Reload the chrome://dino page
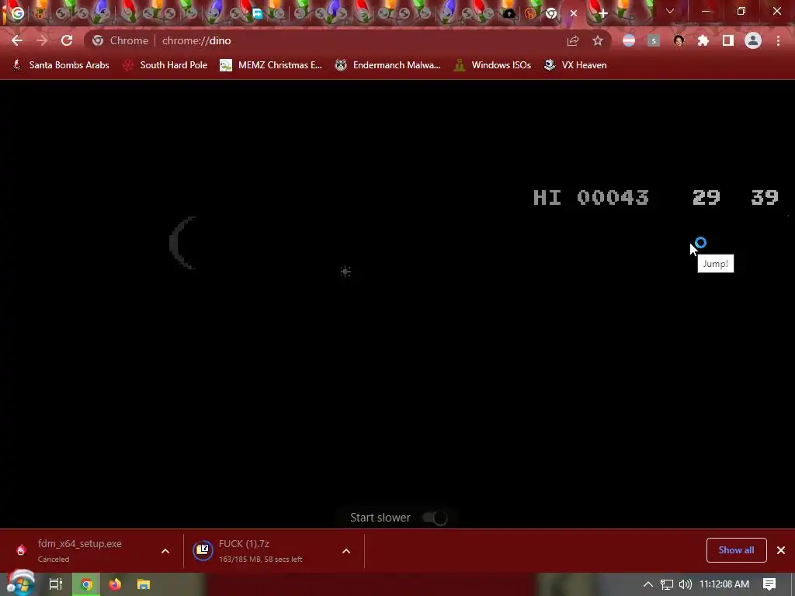 67,40
